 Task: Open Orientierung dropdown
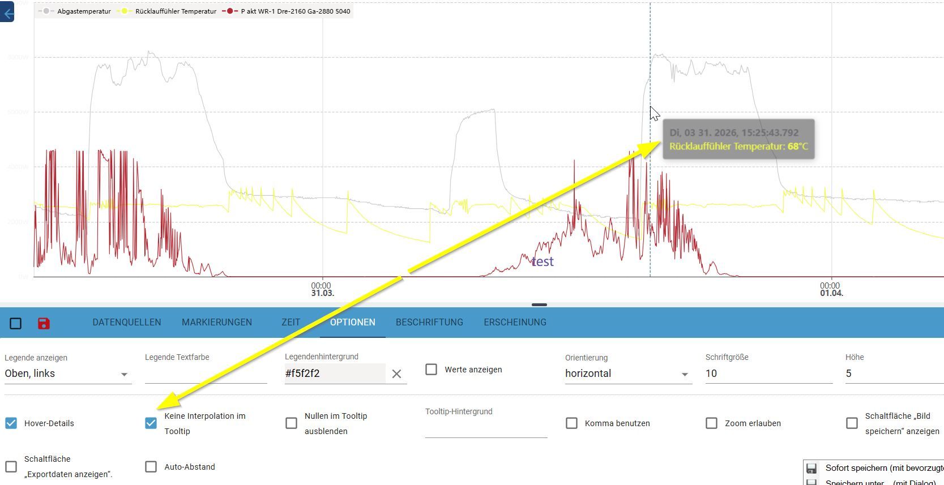point(629,374)
